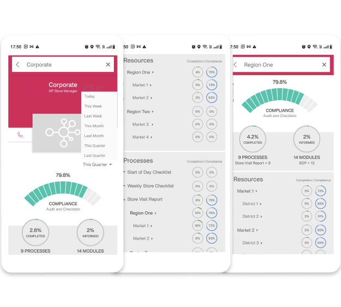The width and height of the screenshot is (341, 307).
Task: Collapse the Store Visit Report process
Action: pyautogui.click(x=144, y=199)
